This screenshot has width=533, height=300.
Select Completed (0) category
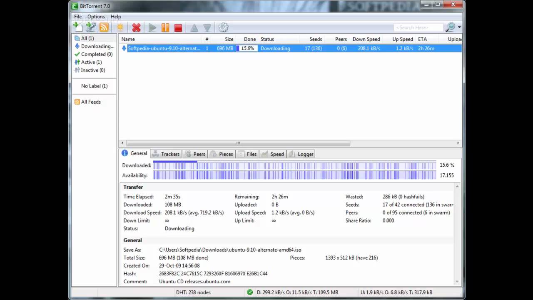pos(94,54)
